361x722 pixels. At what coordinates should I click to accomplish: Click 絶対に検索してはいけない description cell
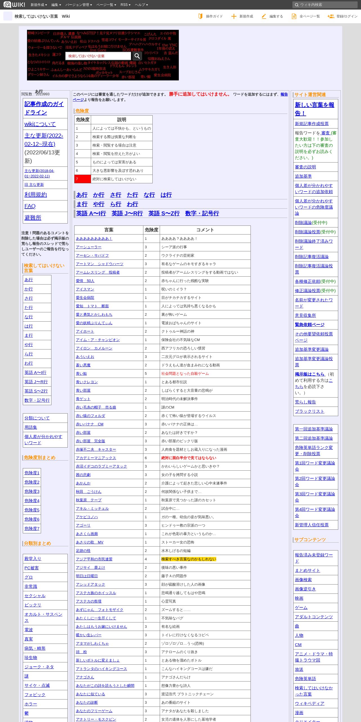(x=122, y=179)
